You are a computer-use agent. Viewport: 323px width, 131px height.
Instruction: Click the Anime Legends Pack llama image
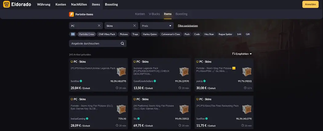click(121, 71)
